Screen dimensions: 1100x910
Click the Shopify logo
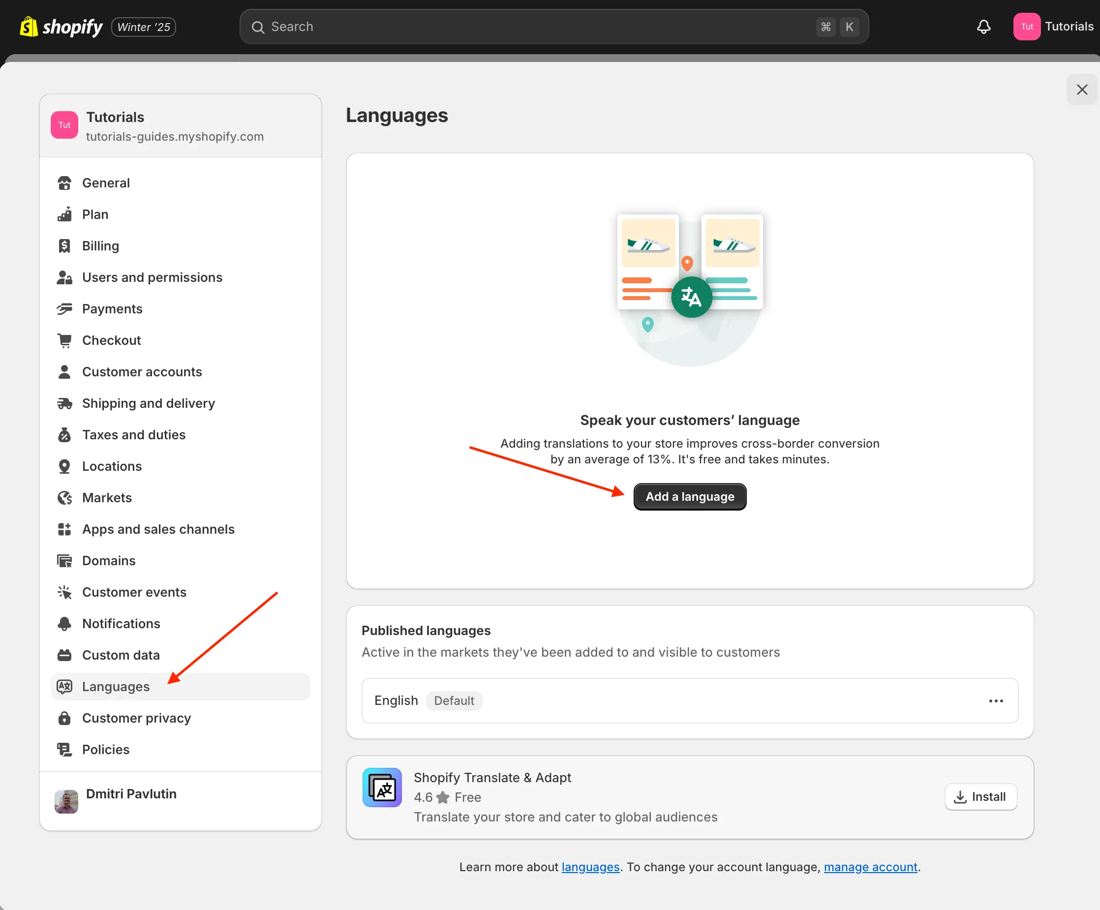point(29,26)
